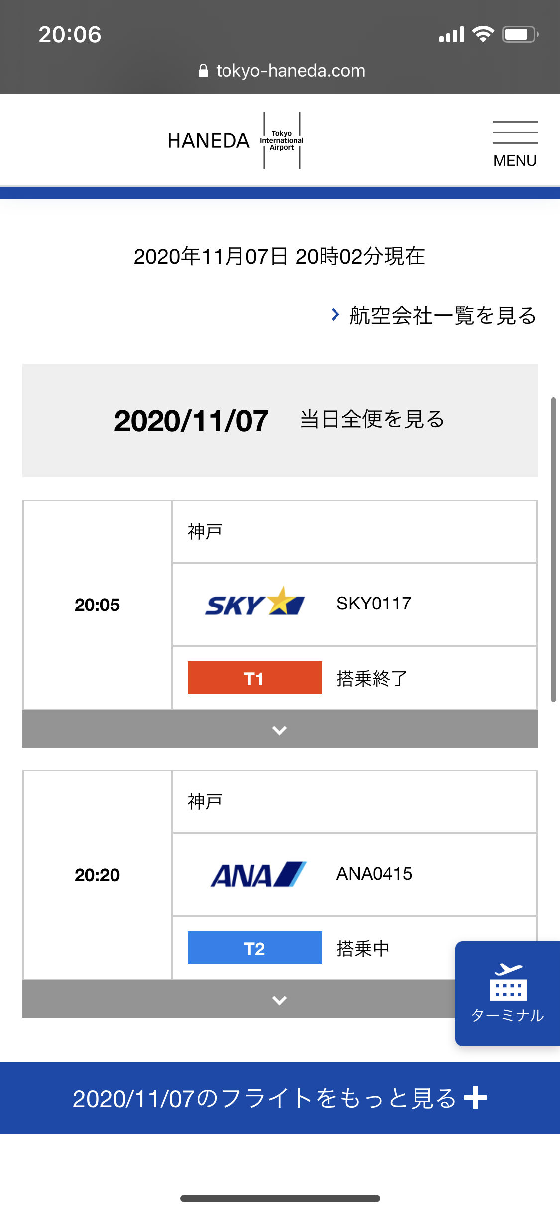Tap the battery status icon
The height and width of the screenshot is (1214, 560).
[520, 34]
